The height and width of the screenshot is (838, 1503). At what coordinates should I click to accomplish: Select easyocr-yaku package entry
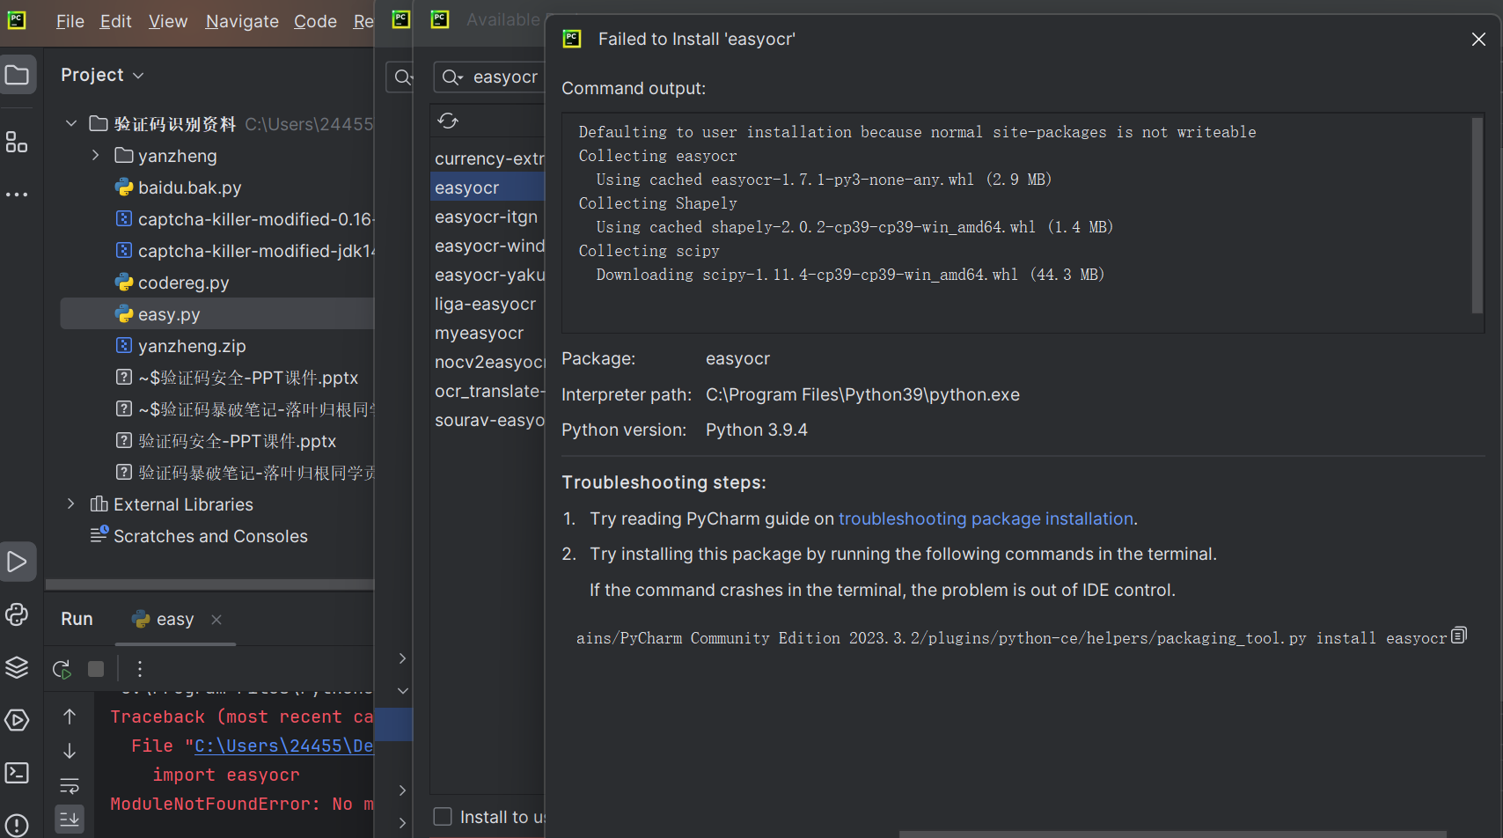coord(488,275)
